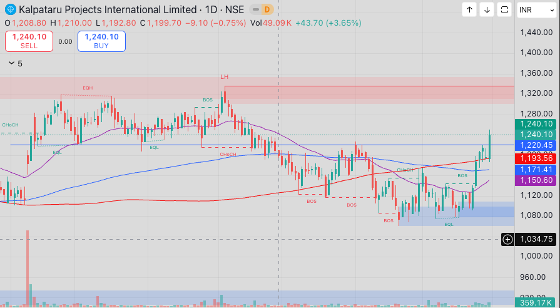
Task: Click the blue BUY 1,240.10 button
Action: (101, 41)
